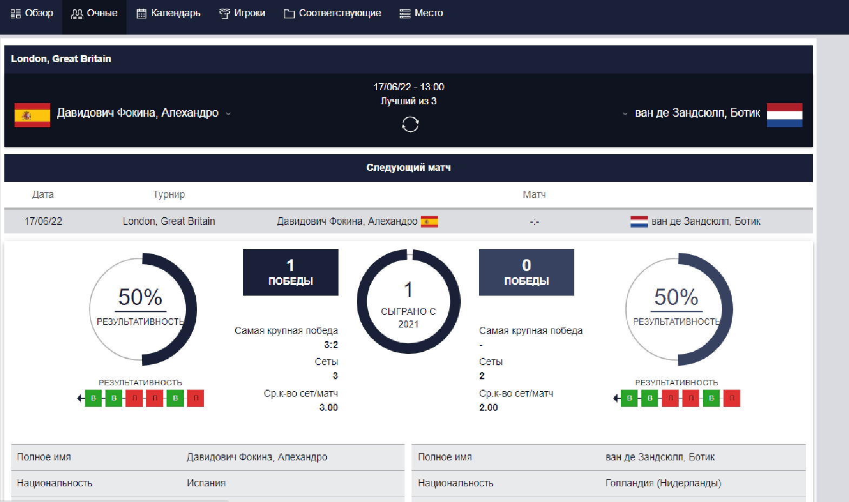Click small Netherlands flag in match row
The height and width of the screenshot is (502, 849).
[x=639, y=222]
